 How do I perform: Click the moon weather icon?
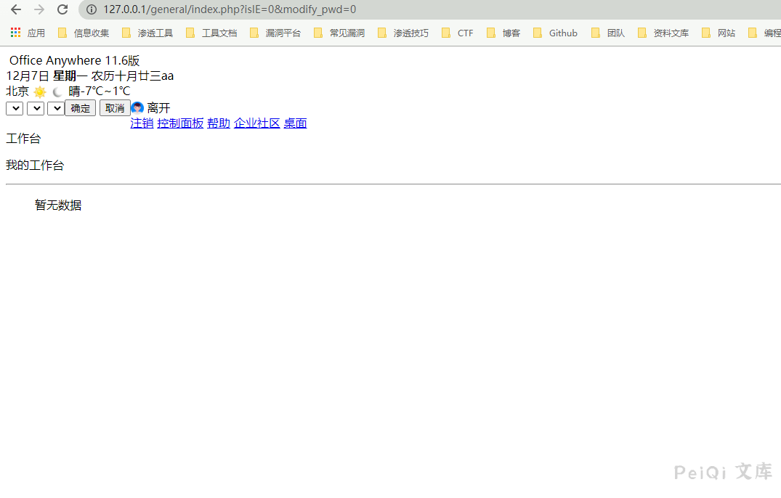coord(58,92)
